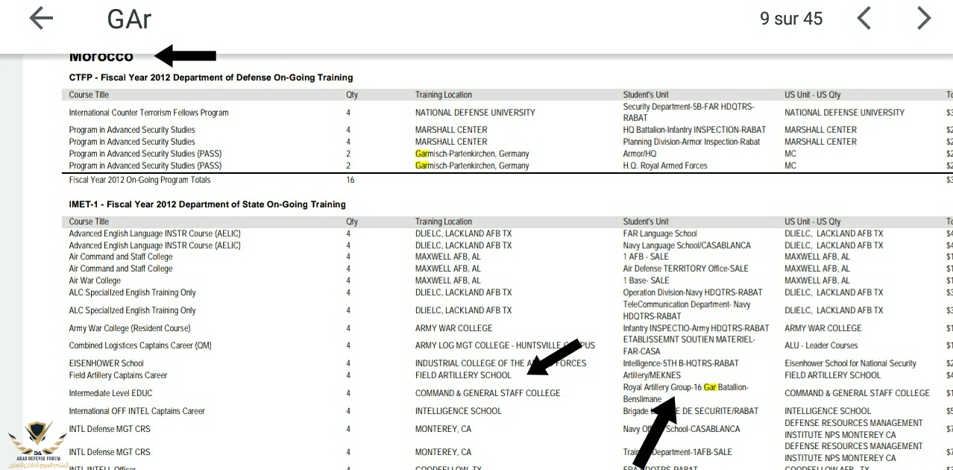Screen dimensions: 953x470
Task: Tap the International Counter Terrorism Fellows Program row
Action: pyautogui.click(x=148, y=113)
